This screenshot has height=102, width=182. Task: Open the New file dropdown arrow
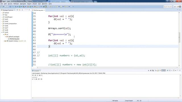3,7
